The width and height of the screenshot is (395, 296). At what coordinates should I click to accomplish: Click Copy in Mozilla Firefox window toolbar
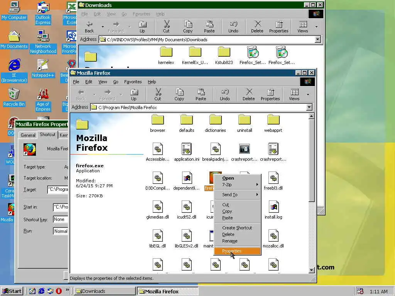point(179,94)
